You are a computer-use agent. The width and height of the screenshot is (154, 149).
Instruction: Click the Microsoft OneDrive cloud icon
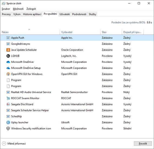[x=8, y=62]
